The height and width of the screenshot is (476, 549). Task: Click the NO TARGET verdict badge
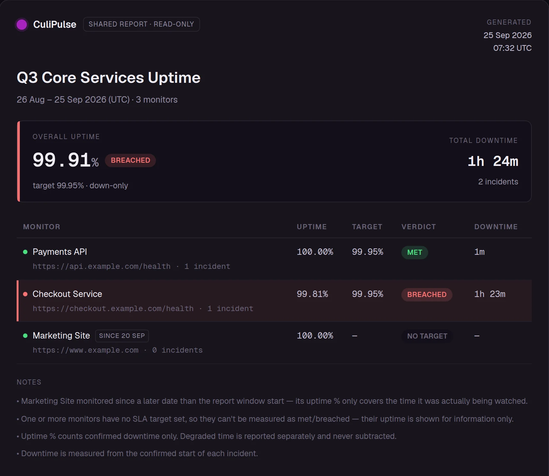click(x=427, y=336)
